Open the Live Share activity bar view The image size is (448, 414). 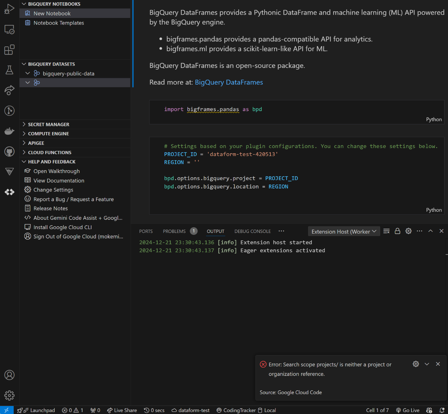[x=9, y=90]
